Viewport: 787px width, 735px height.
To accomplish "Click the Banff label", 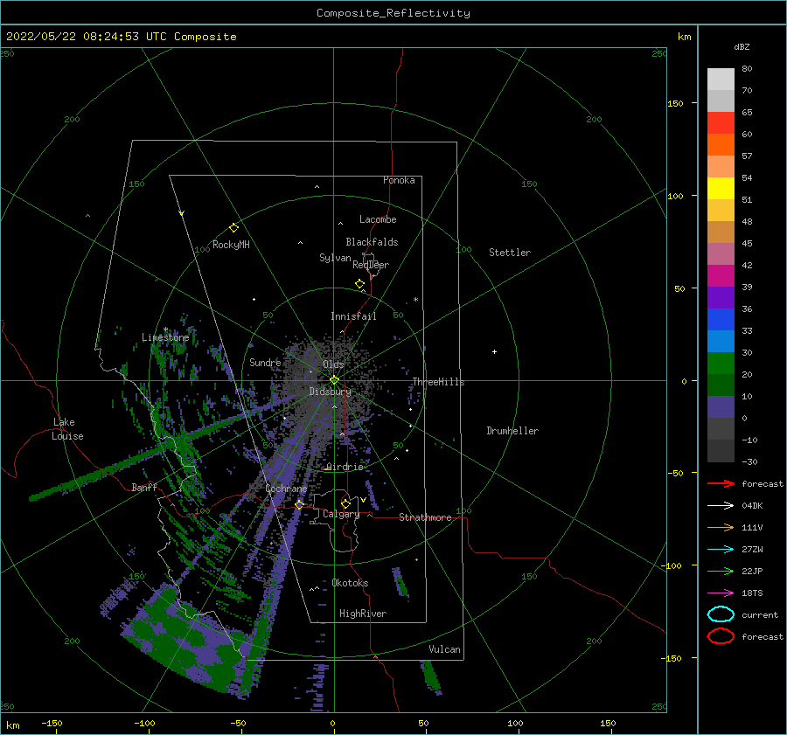I will (144, 487).
